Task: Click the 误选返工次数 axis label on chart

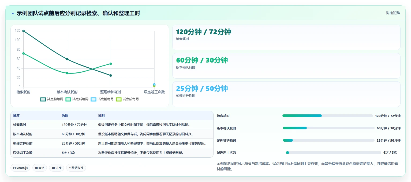Action: [x=154, y=92]
